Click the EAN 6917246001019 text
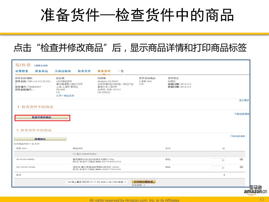The height and width of the screenshot is (202, 269). (108, 162)
